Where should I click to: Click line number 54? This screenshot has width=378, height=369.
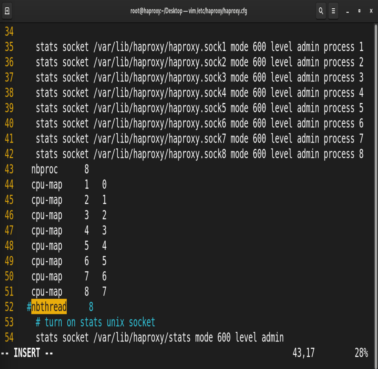point(9,338)
